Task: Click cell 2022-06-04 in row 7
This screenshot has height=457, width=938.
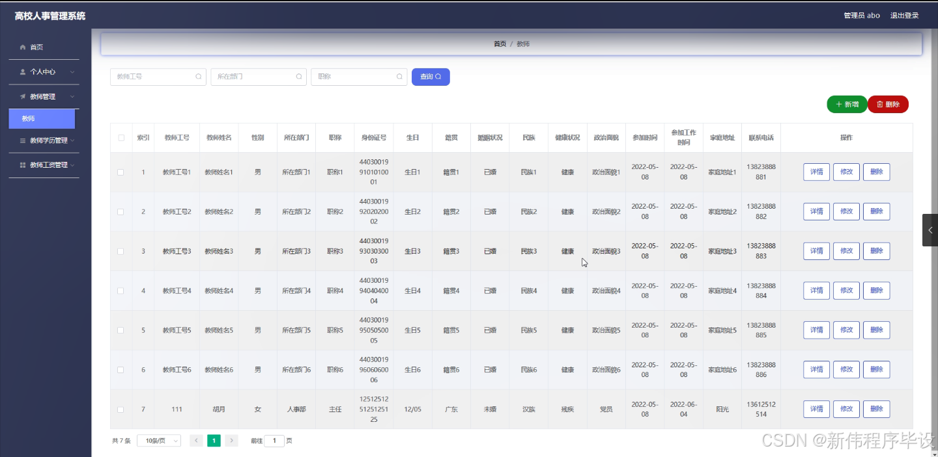Action: click(x=683, y=410)
